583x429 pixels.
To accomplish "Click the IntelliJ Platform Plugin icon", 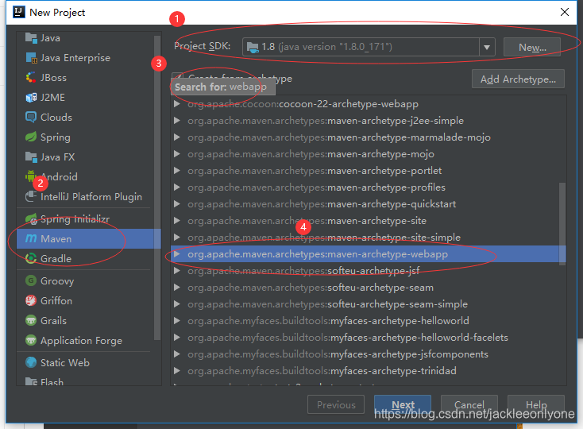I will point(31,196).
